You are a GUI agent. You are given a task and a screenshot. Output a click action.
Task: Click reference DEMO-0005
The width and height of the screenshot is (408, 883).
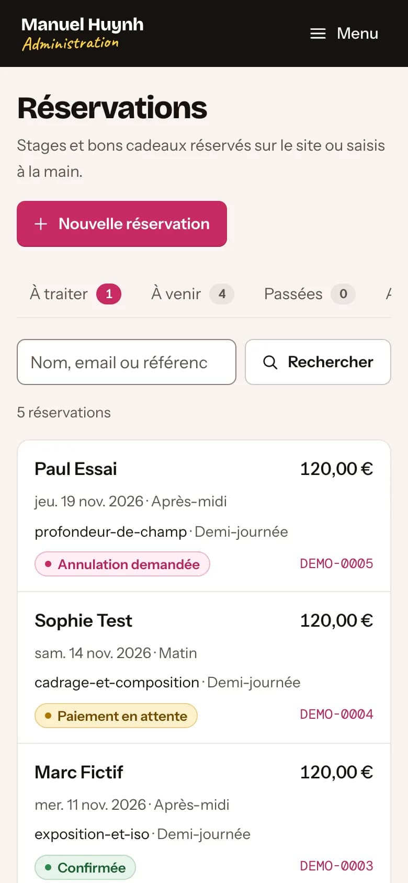pos(336,564)
